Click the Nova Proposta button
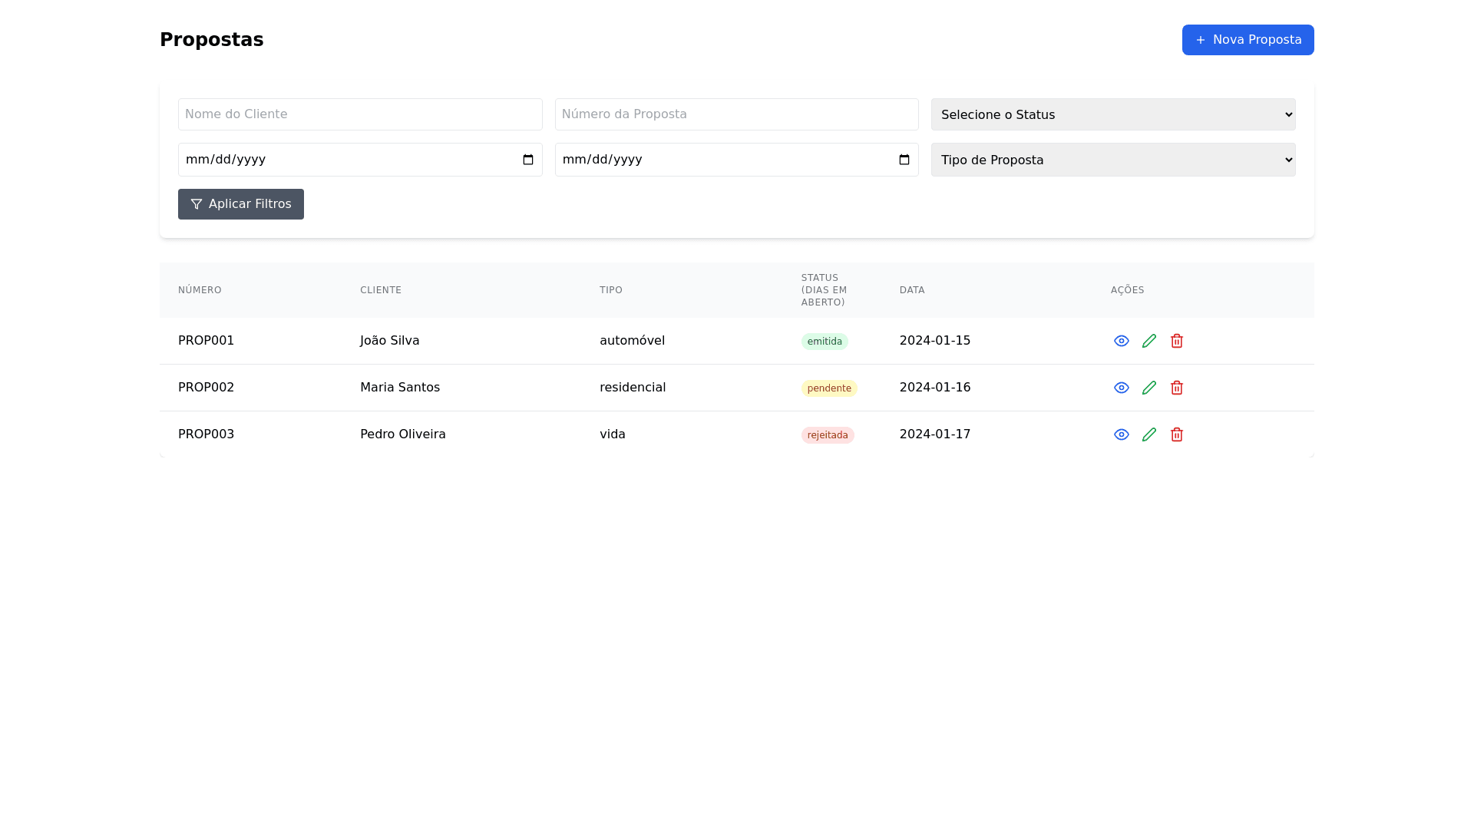The width and height of the screenshot is (1474, 829). click(x=1248, y=40)
